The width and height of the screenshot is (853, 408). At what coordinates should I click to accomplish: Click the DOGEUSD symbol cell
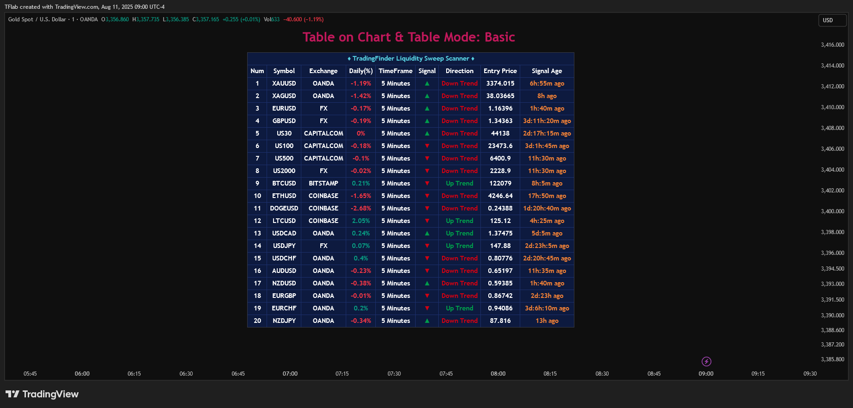284,209
